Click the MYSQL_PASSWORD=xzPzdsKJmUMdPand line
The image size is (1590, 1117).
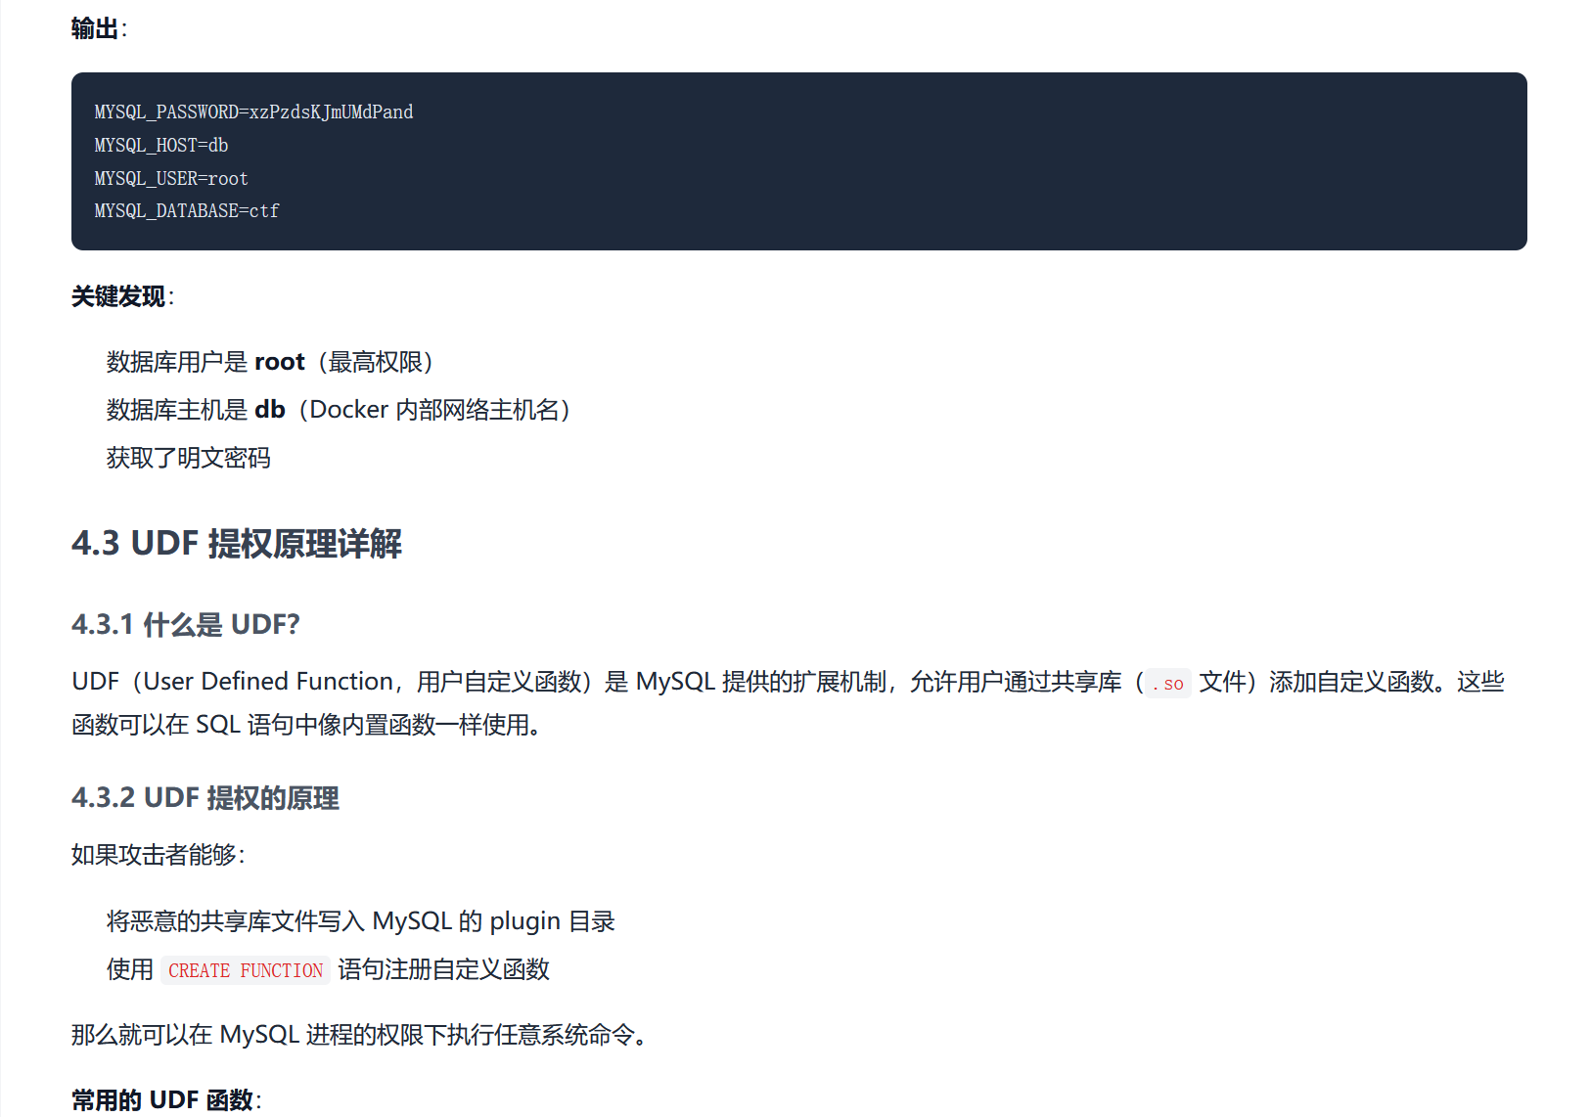pyautogui.click(x=253, y=112)
